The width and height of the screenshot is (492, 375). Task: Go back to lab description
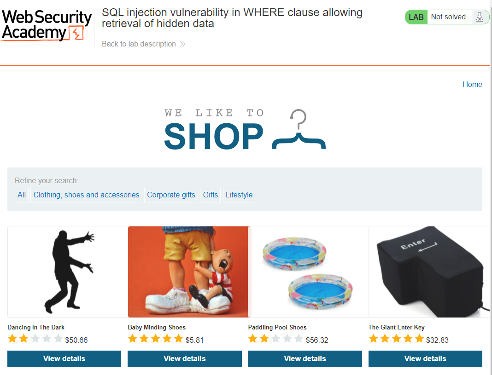point(139,44)
